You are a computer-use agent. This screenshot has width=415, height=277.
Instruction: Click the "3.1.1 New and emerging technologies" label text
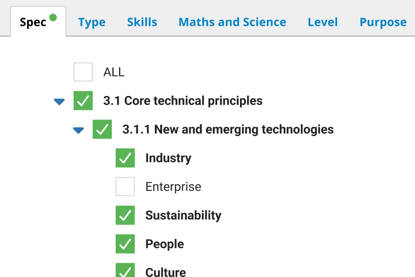pos(228,129)
